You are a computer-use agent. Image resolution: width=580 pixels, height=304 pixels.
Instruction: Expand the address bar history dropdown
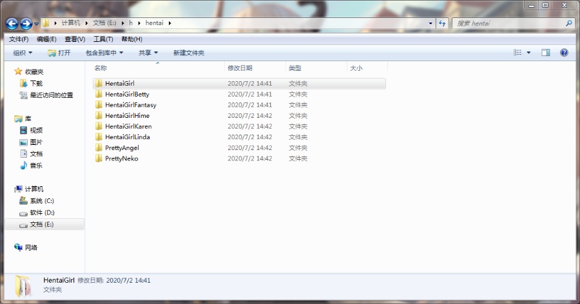click(430, 23)
